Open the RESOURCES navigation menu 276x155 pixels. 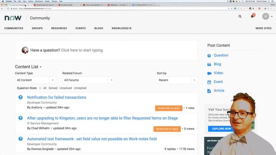[59, 28]
